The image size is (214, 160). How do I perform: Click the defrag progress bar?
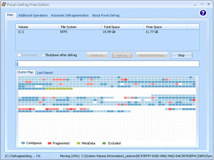pos(107,64)
